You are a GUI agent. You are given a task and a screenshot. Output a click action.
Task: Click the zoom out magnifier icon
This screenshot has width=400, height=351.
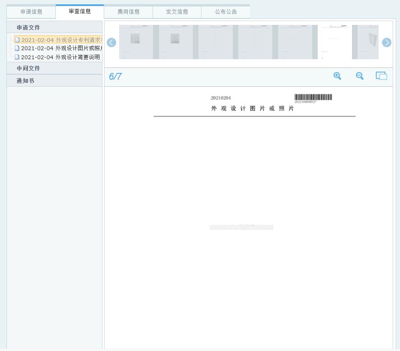pyautogui.click(x=360, y=76)
